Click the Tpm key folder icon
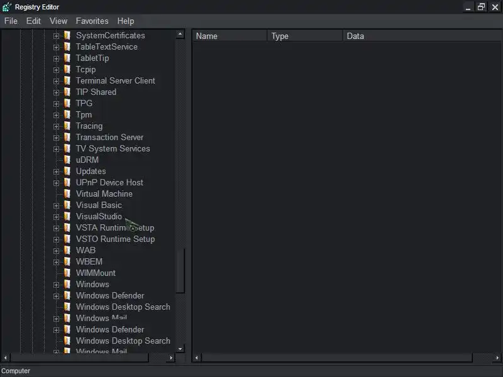The height and width of the screenshot is (377, 503). 67,115
